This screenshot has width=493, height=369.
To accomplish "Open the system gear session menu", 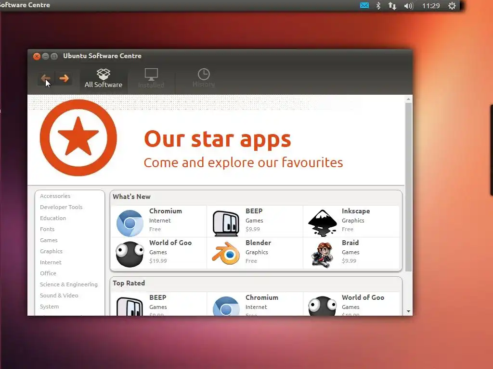I will (452, 6).
